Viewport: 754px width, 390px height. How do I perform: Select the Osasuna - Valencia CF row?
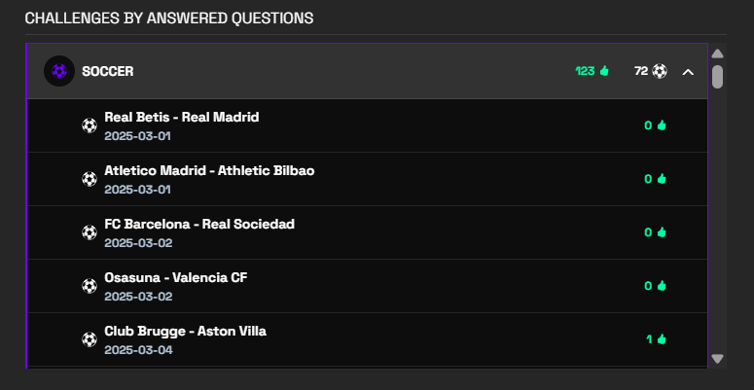(x=368, y=286)
